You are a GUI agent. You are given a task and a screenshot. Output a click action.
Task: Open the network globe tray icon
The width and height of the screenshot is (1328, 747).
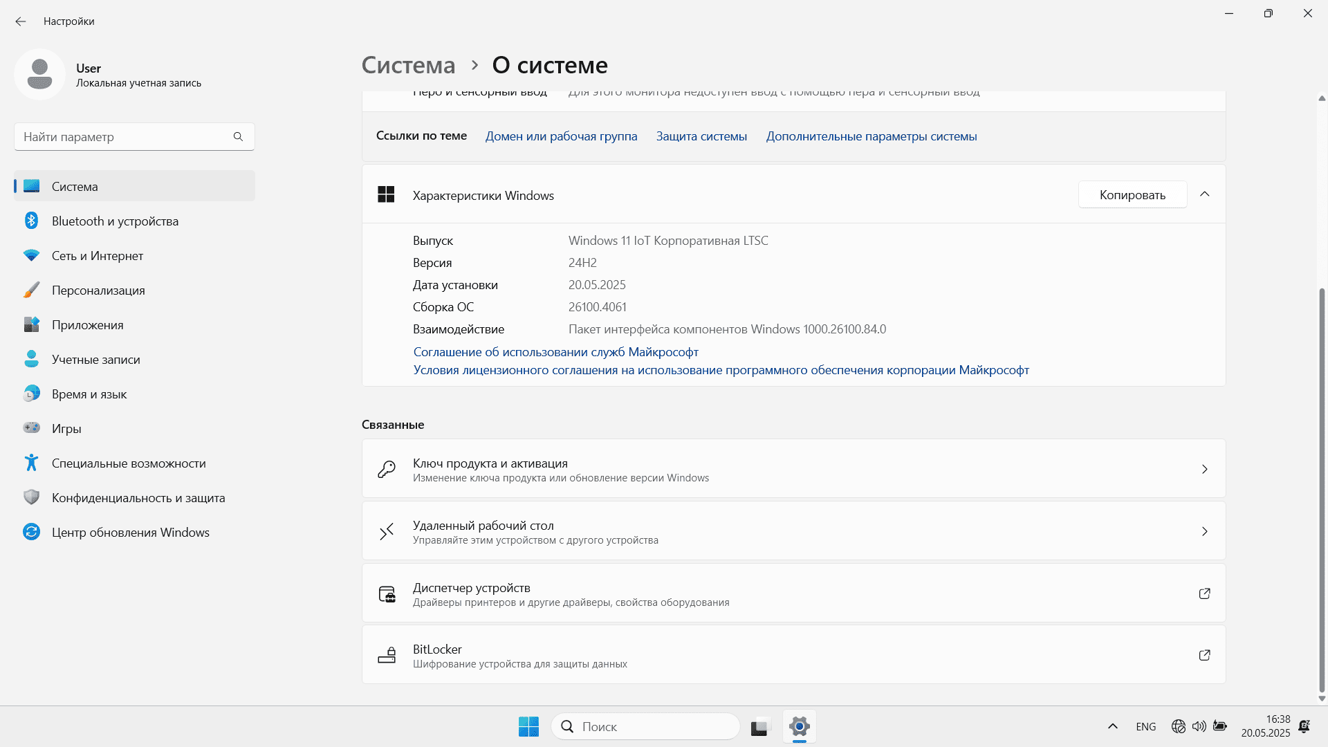coord(1179,726)
